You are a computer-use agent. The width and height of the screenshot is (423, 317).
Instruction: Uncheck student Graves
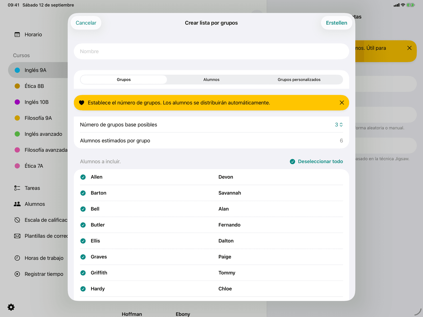point(83,257)
